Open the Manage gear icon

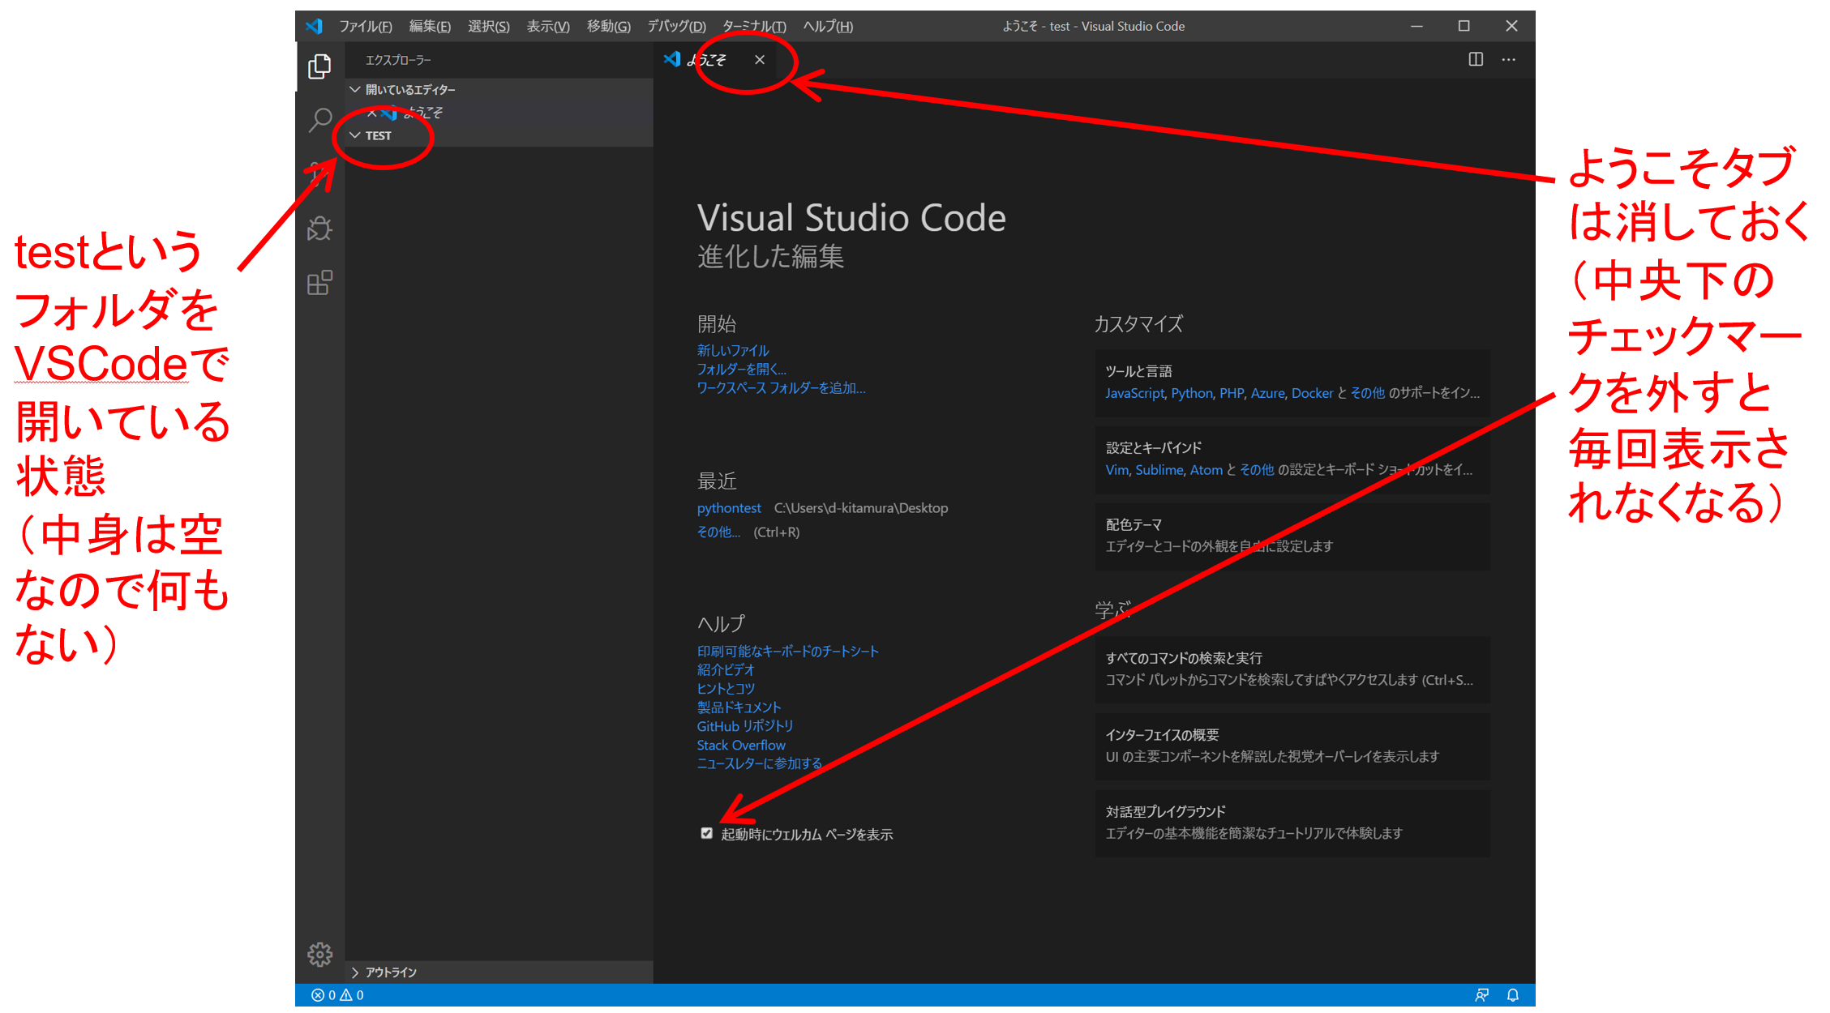tap(319, 955)
